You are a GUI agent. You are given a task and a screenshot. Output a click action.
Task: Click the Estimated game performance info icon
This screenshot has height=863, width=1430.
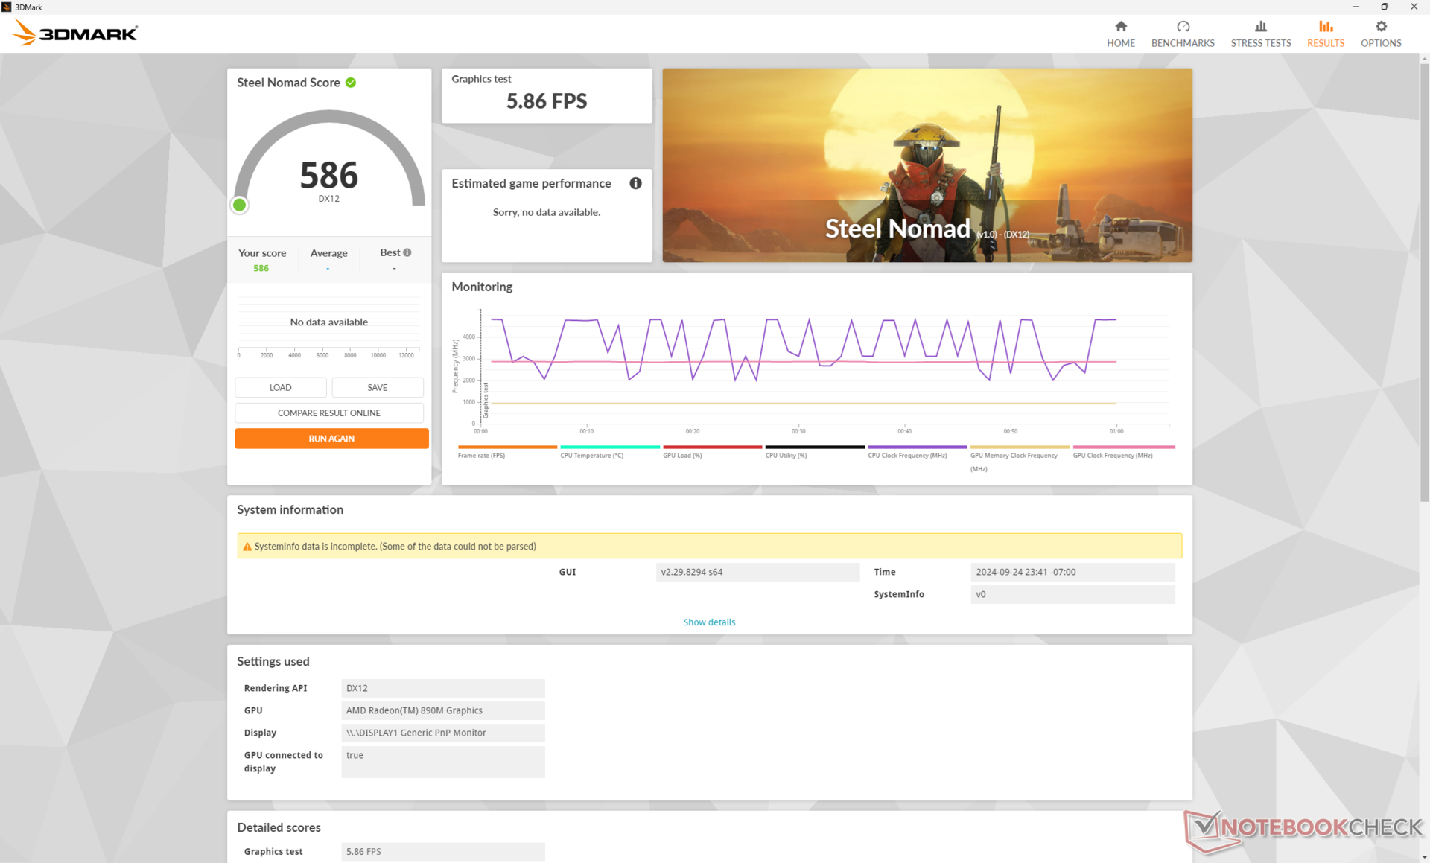tap(635, 183)
